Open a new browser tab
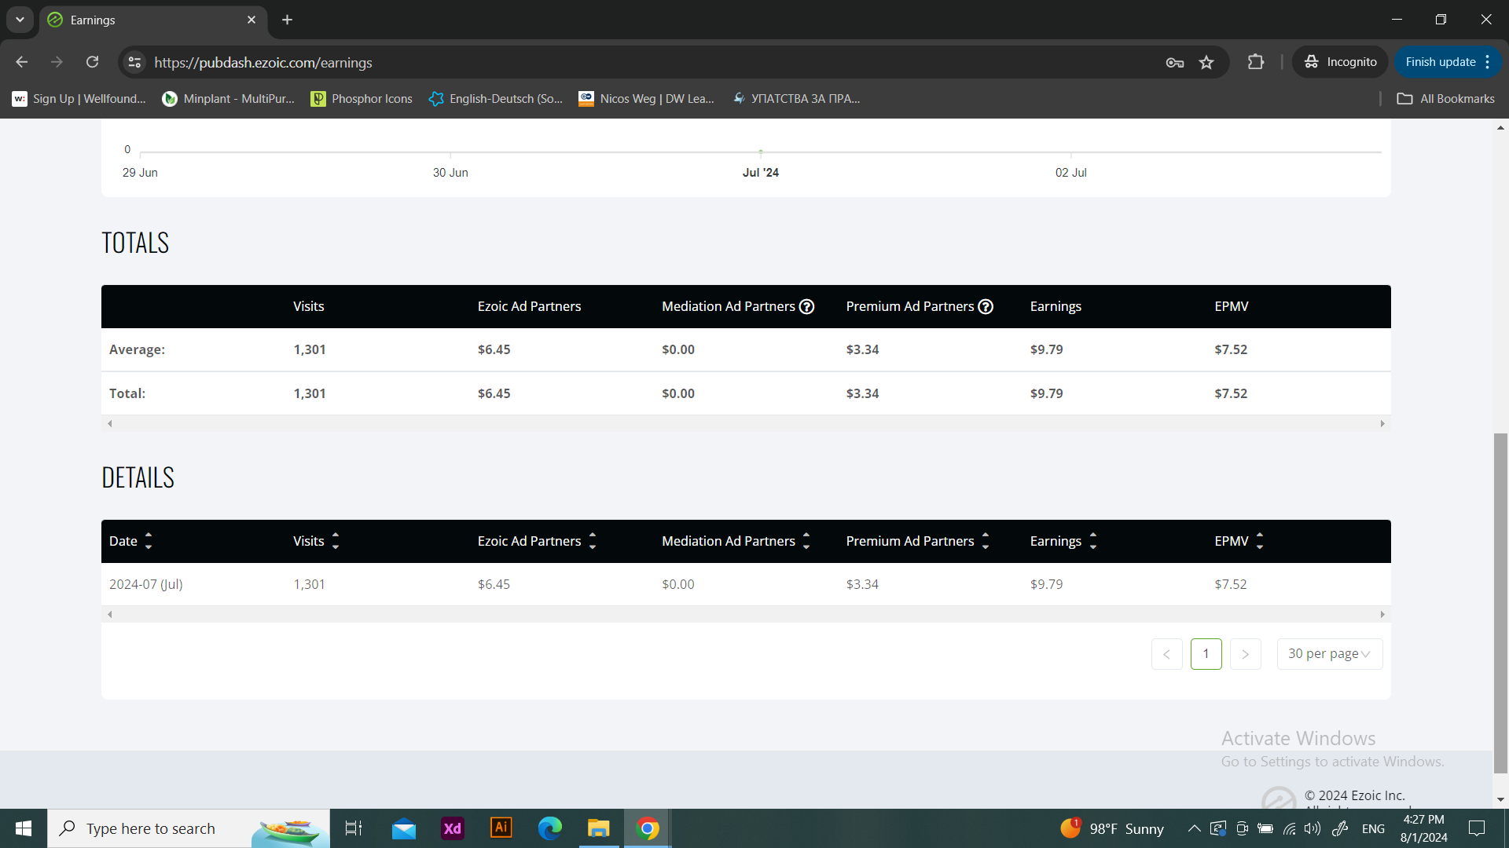 [x=288, y=20]
